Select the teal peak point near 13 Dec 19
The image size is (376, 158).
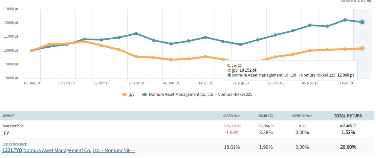click(345, 20)
